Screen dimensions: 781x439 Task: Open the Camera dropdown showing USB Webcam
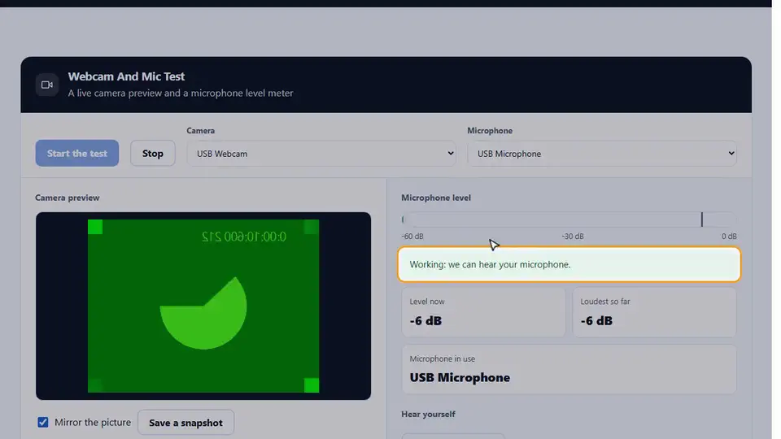point(321,154)
